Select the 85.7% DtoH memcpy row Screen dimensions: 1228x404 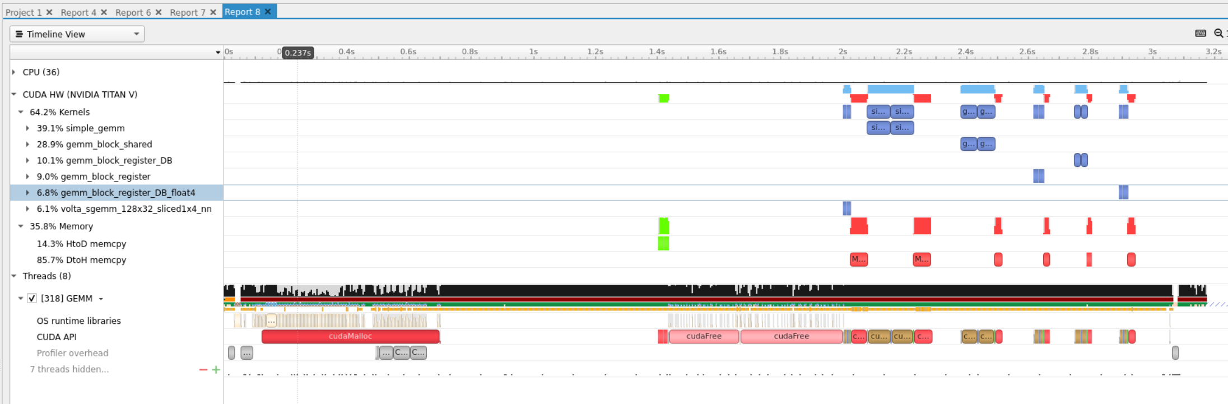pos(81,260)
